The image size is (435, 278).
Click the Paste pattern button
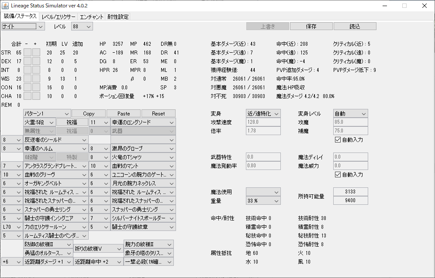click(124, 114)
